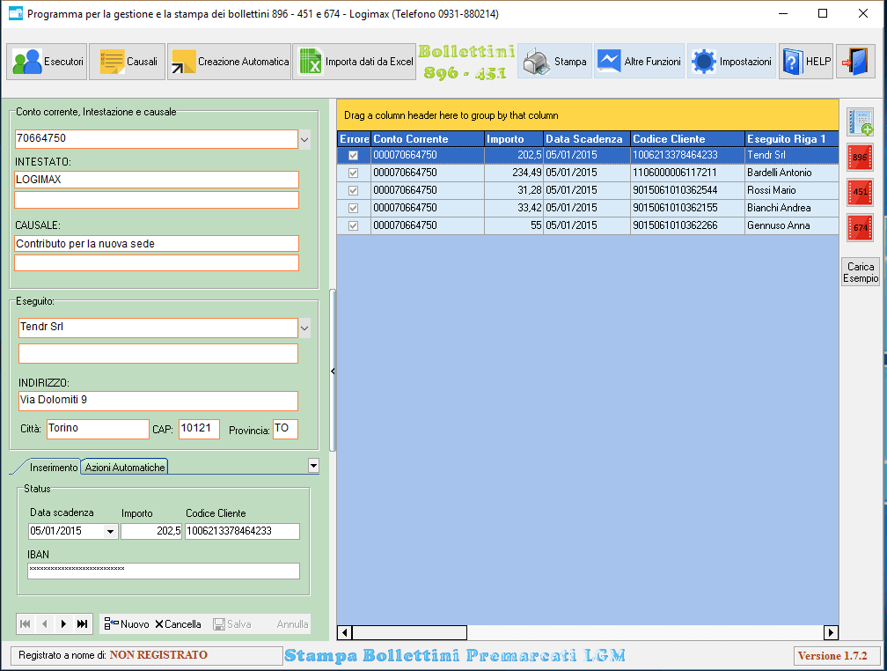The width and height of the screenshot is (887, 671).
Task: Click the CAUSALE field with Contributo text
Action: [157, 244]
